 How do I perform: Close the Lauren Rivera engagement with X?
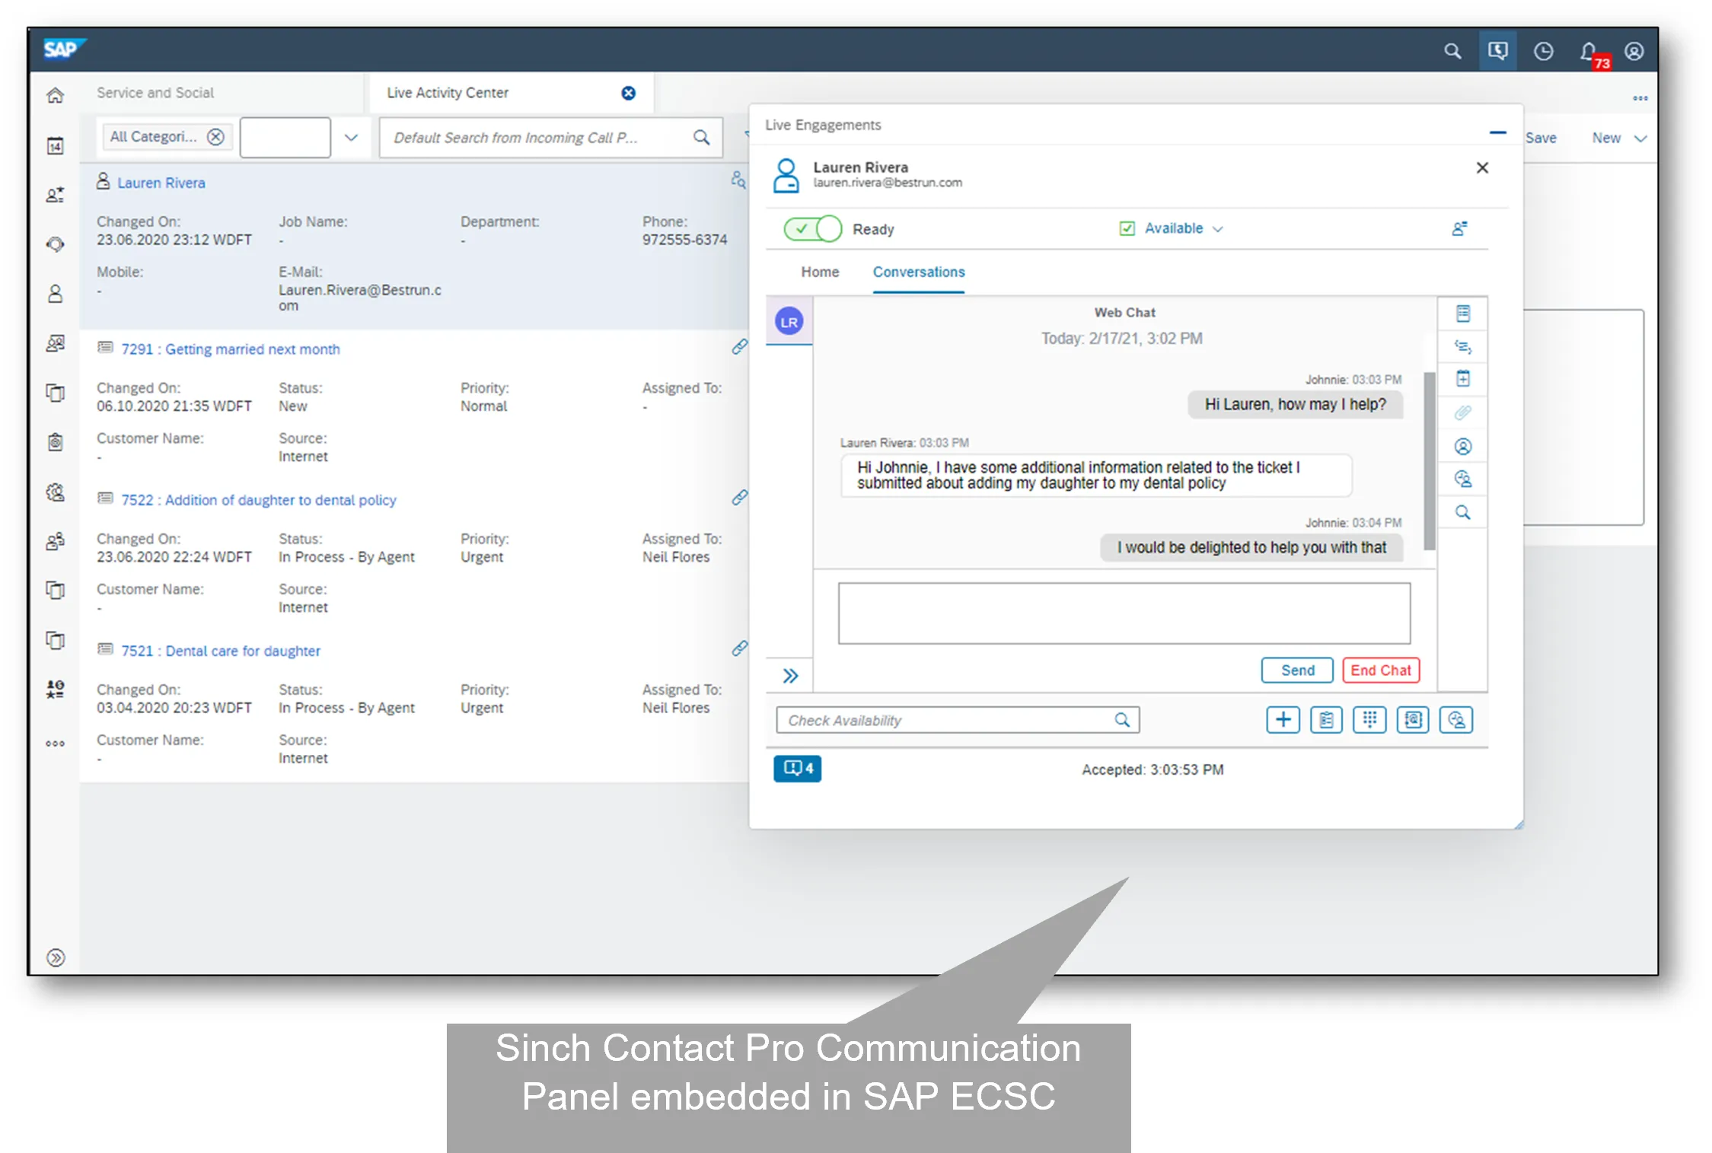pyautogui.click(x=1482, y=167)
